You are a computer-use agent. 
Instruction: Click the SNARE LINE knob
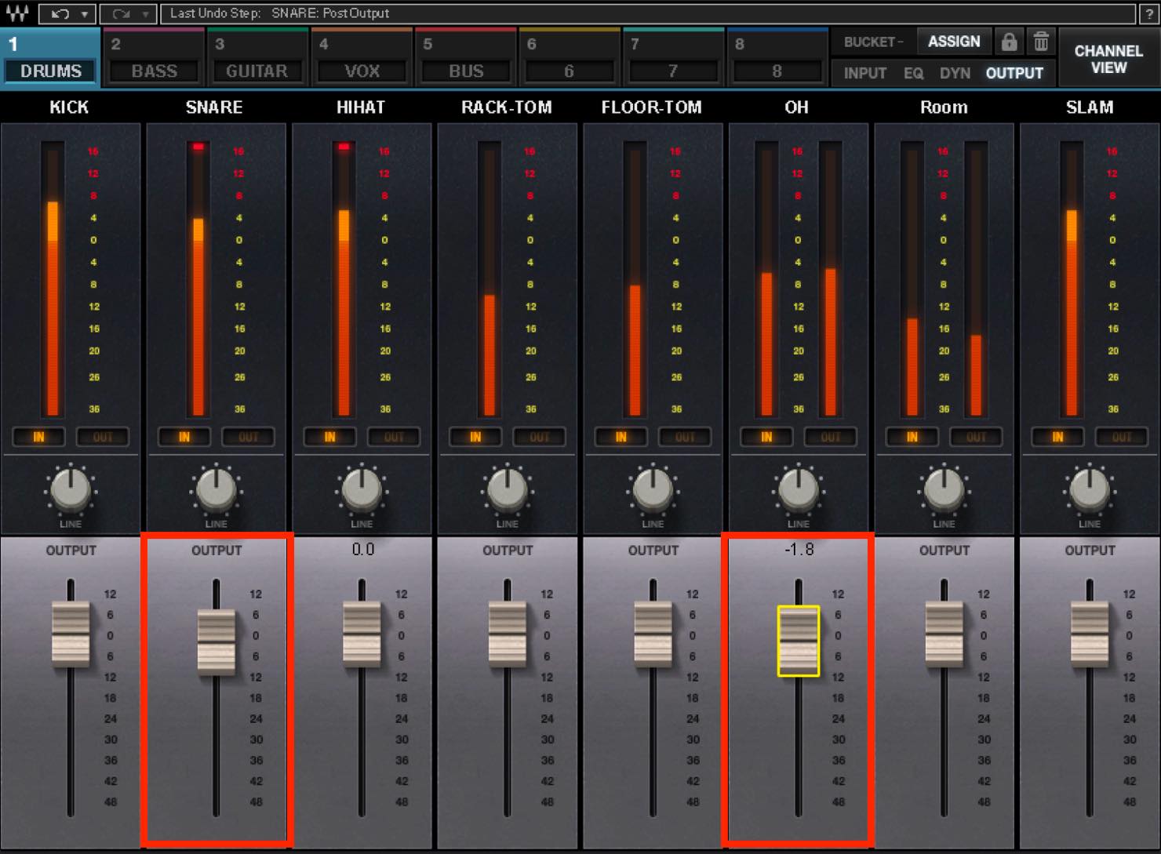click(x=216, y=489)
